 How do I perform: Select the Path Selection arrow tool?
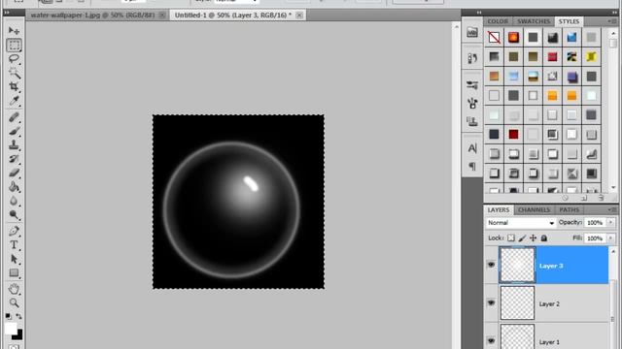[x=14, y=259]
